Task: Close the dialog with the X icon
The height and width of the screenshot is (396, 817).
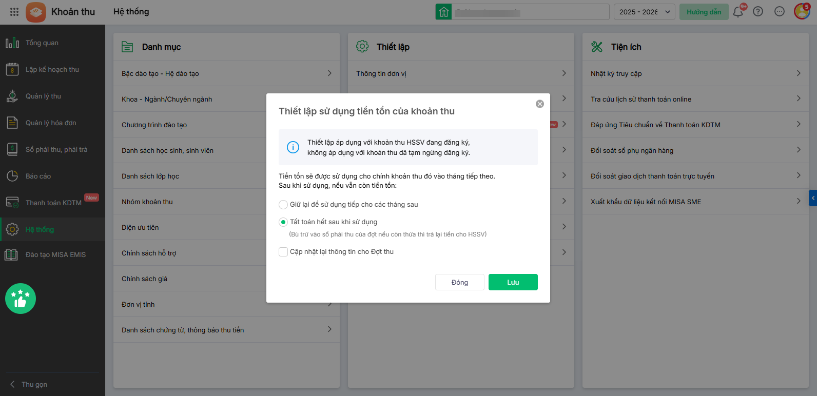Action: [x=540, y=104]
